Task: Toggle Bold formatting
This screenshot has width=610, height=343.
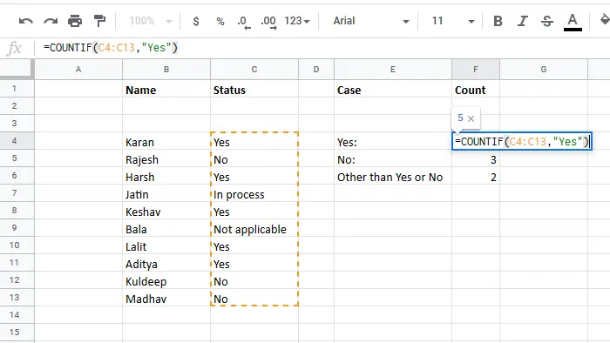Action: 498,21
